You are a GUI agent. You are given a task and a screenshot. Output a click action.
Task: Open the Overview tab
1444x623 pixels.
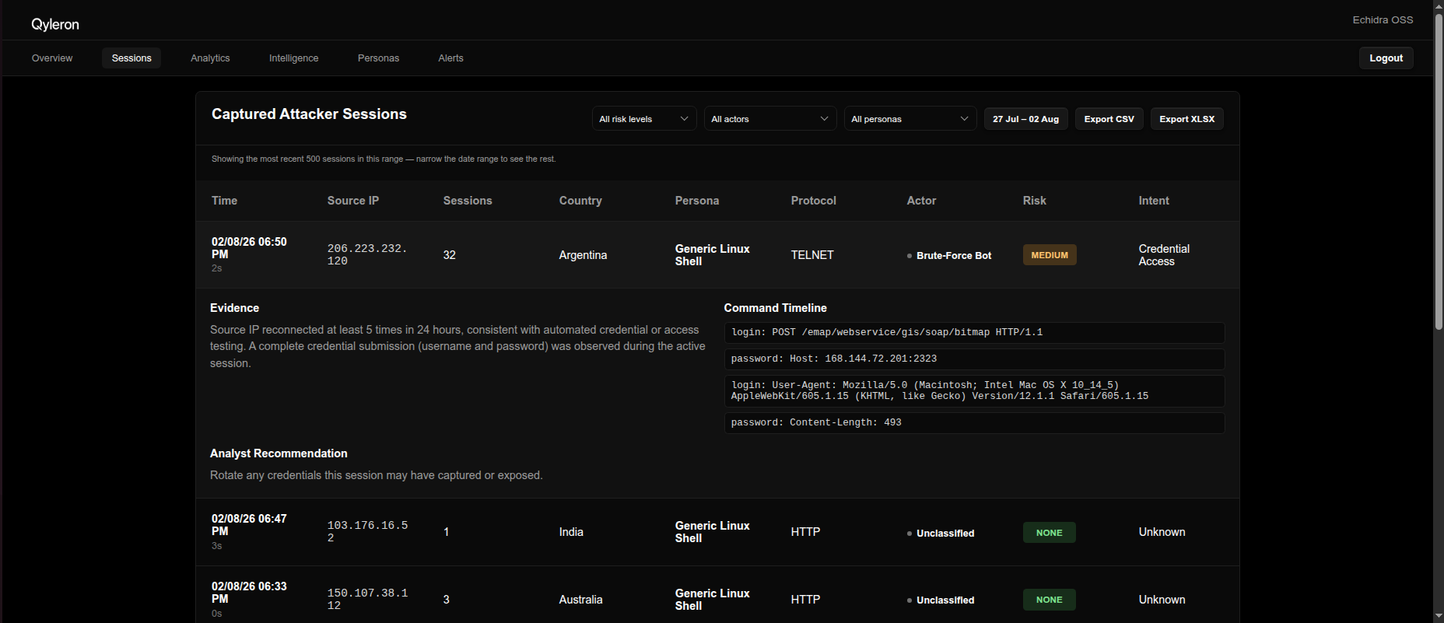pos(52,58)
